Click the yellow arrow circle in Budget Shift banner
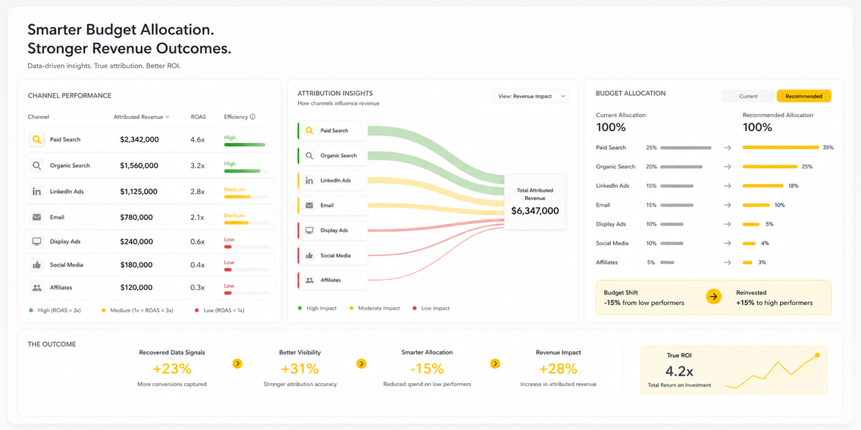Image resolution: width=861 pixels, height=430 pixels. (713, 297)
